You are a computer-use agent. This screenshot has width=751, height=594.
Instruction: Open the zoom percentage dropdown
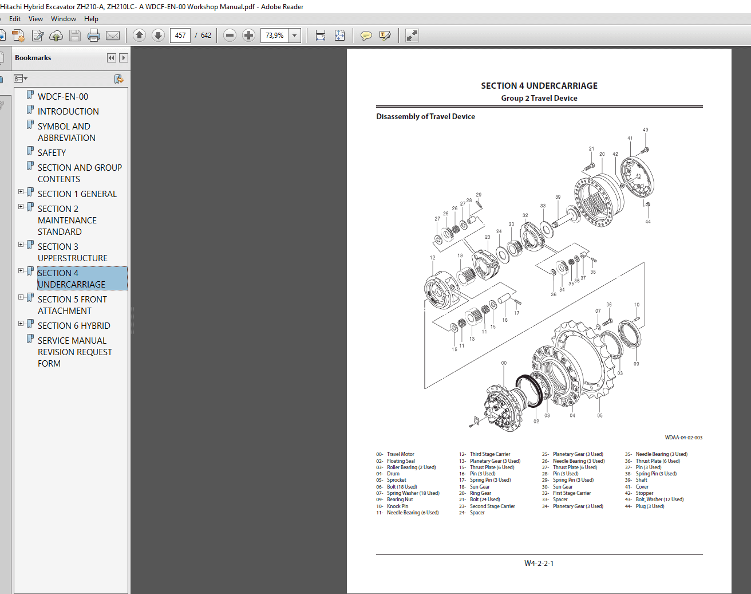(295, 36)
